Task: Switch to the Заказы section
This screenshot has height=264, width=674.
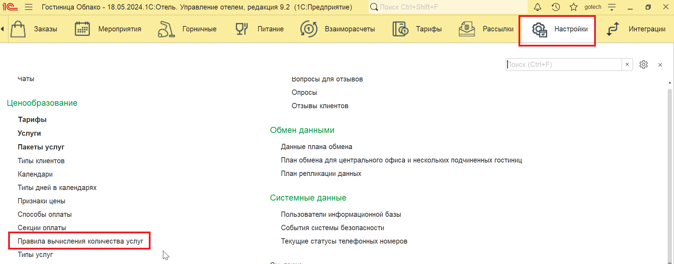Action: [46, 29]
